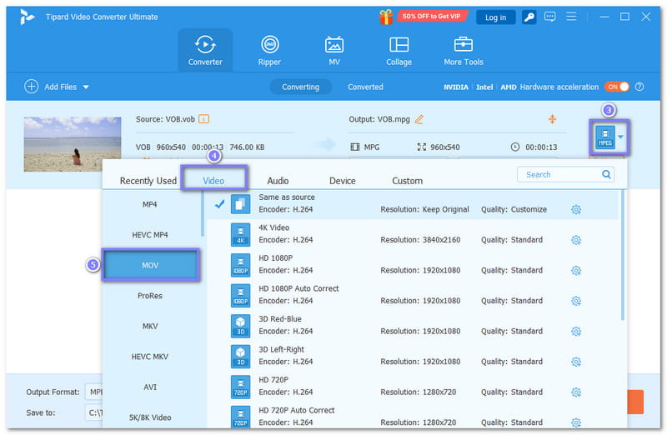The width and height of the screenshot is (667, 435).
Task: Choose the 3D Red-Blue preset
Action: pyautogui.click(x=413, y=325)
